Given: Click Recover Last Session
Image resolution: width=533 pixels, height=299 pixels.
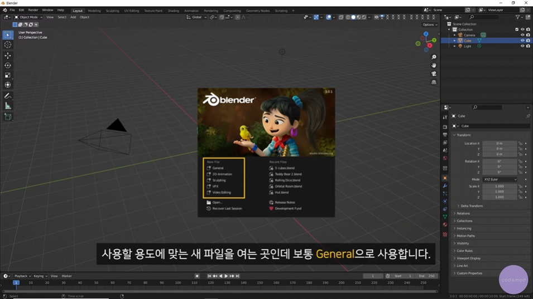Looking at the screenshot, I should coord(227,208).
